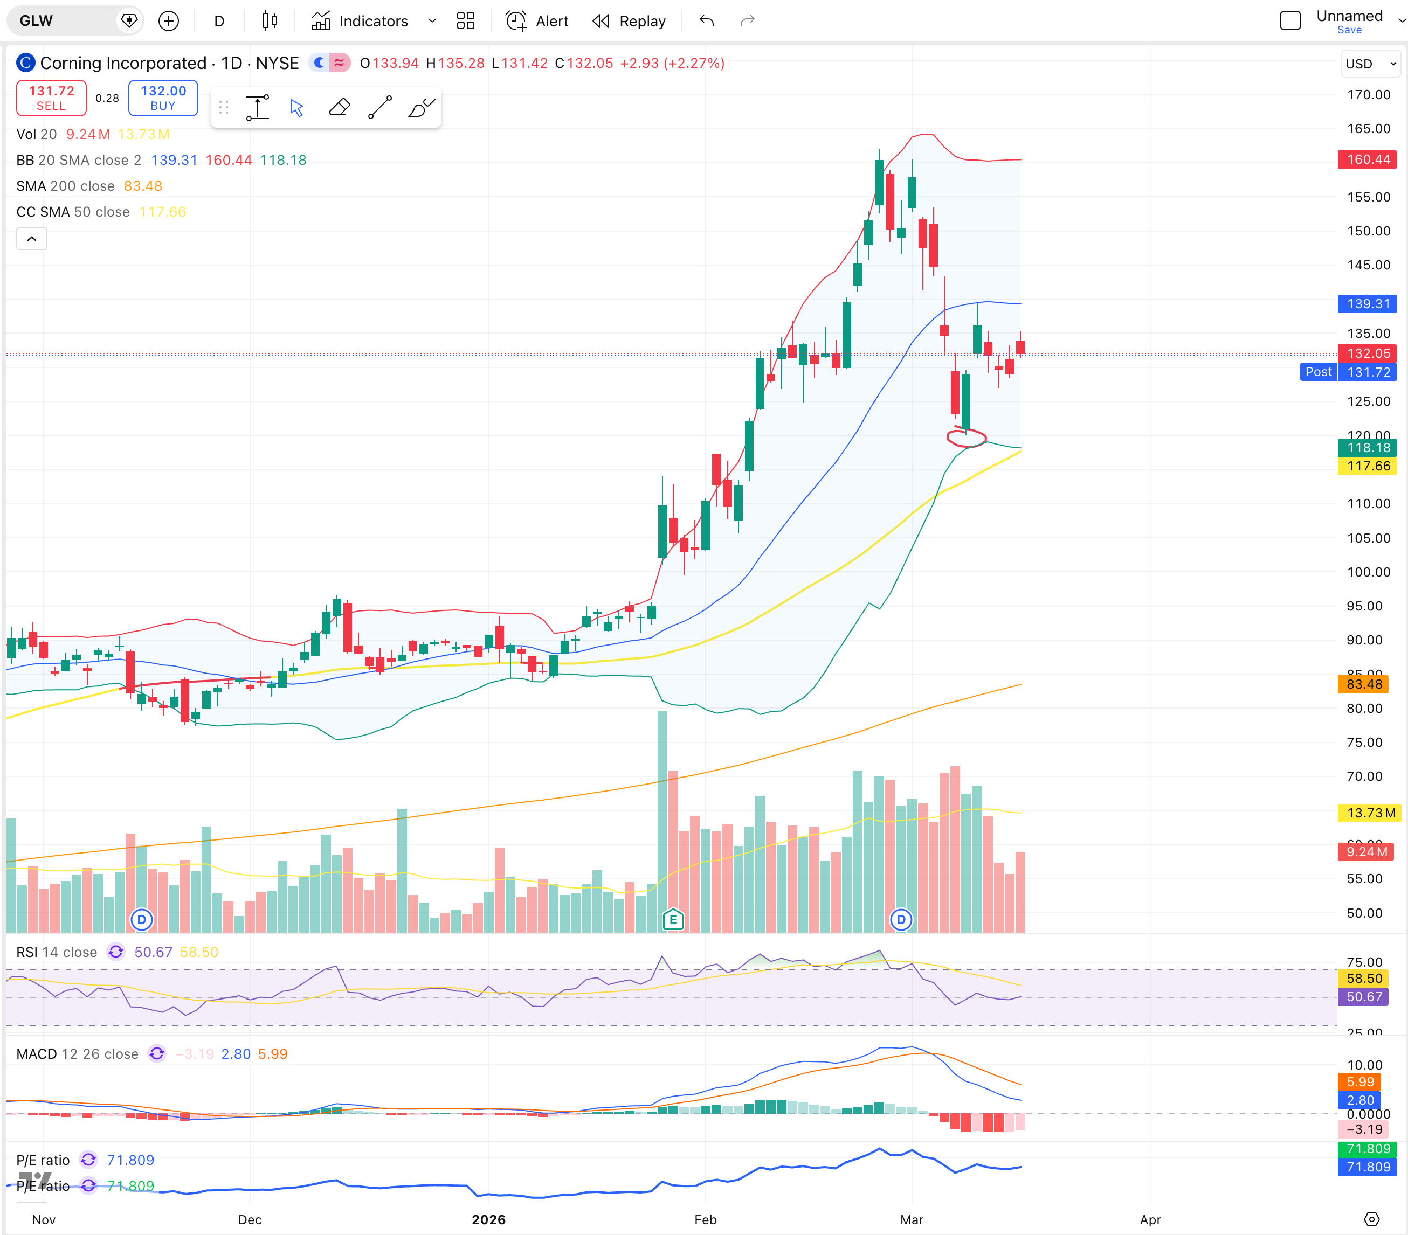Image resolution: width=1408 pixels, height=1235 pixels.
Task: Select the brush drawing tool
Action: coord(421,108)
